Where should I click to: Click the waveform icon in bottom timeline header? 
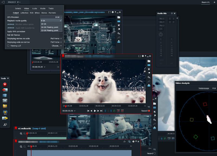point(125,141)
